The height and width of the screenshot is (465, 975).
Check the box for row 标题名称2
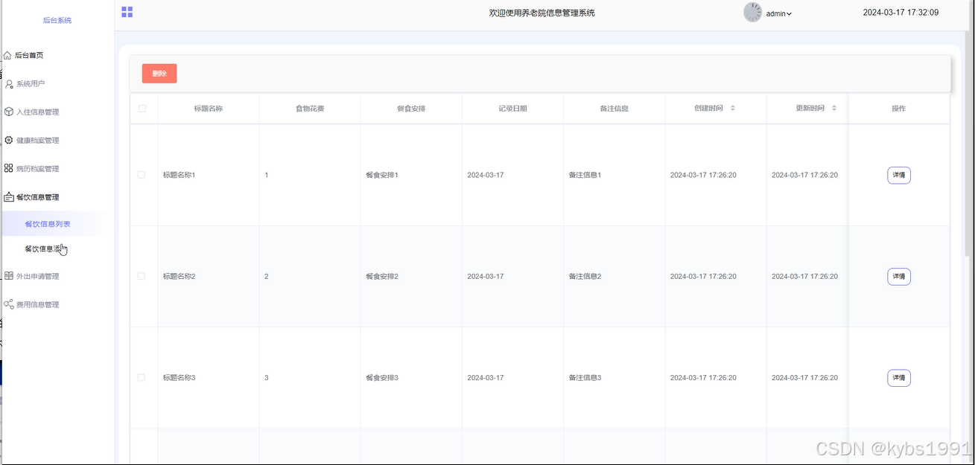coord(142,276)
